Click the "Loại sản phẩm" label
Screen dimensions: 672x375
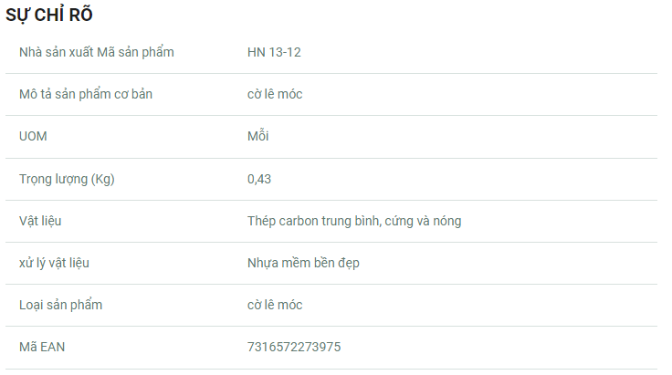click(x=60, y=305)
